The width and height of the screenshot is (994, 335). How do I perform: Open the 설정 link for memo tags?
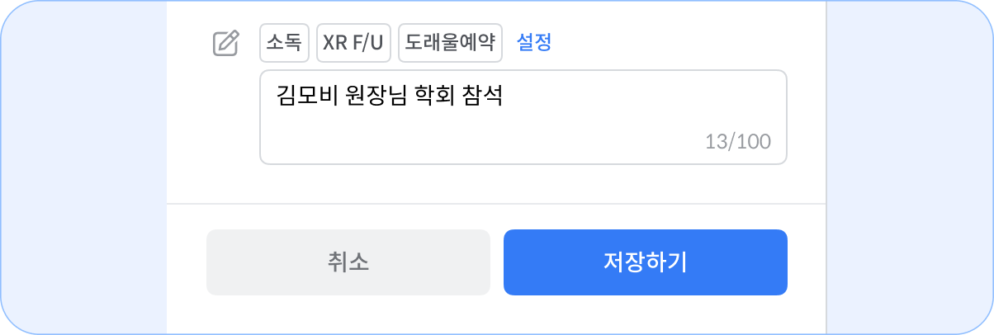point(534,43)
